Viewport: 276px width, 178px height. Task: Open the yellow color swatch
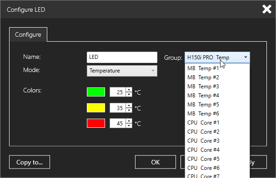pyautogui.click(x=96, y=108)
